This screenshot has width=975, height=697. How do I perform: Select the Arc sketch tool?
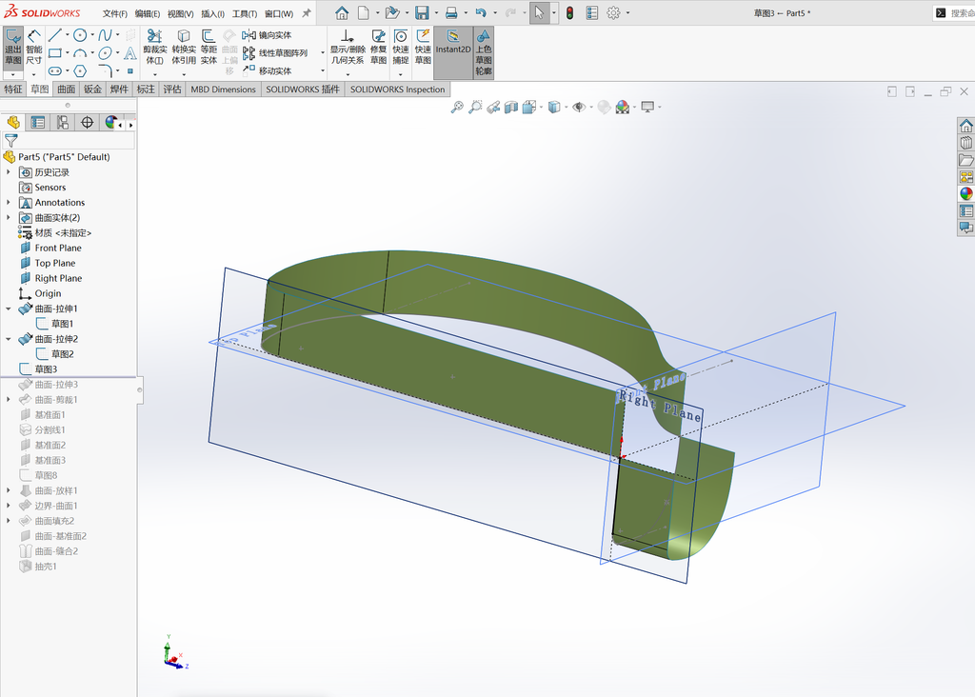pyautogui.click(x=80, y=53)
